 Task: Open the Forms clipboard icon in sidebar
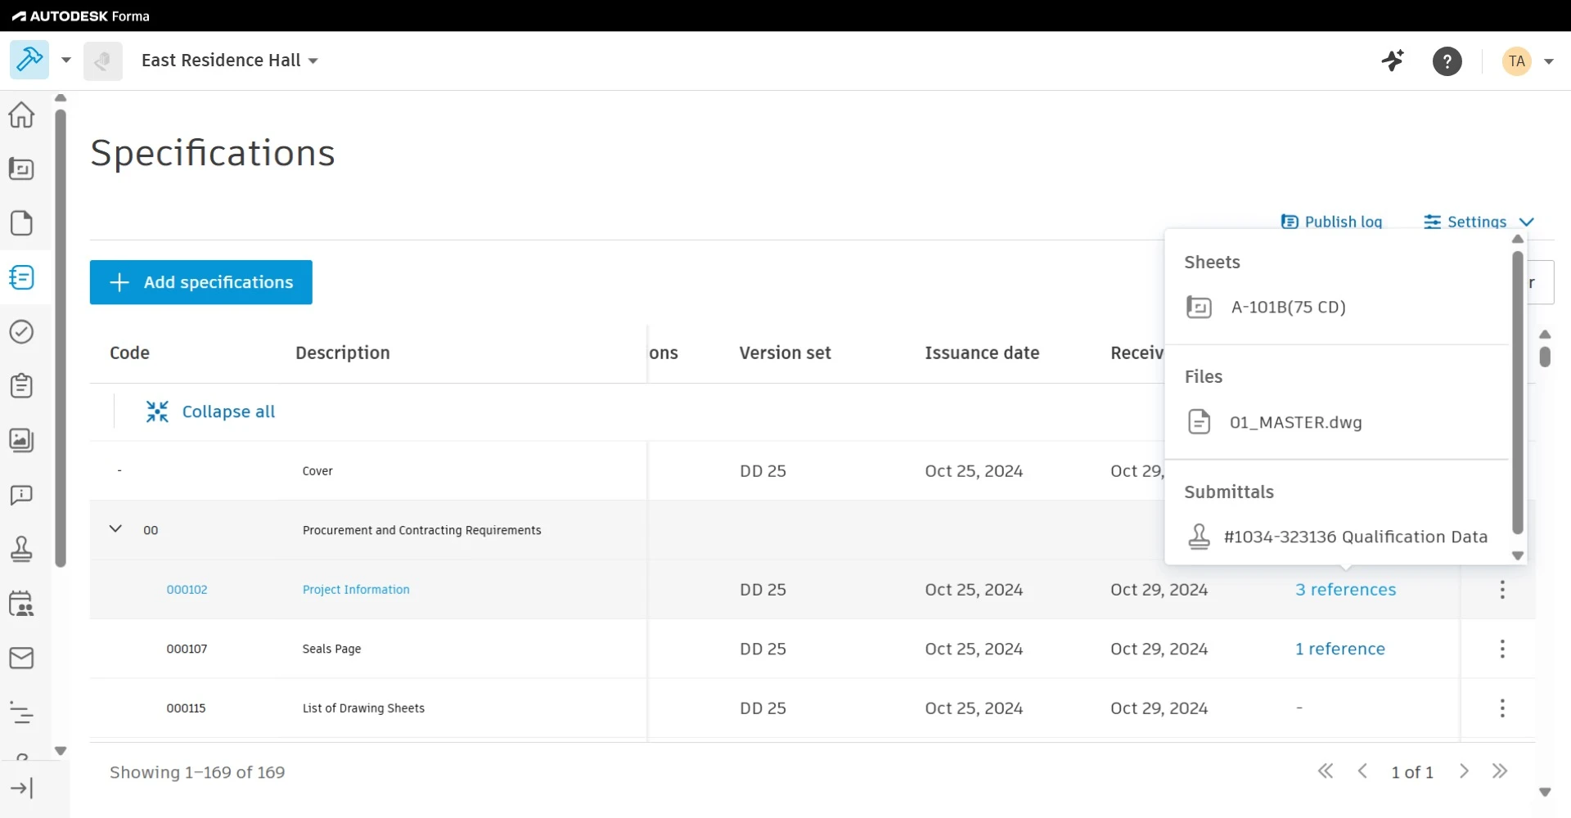21,385
